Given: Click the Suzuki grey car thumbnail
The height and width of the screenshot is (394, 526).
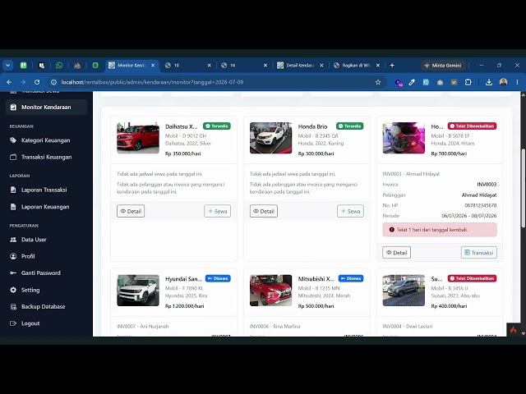Looking at the screenshot, I should coord(404,290).
